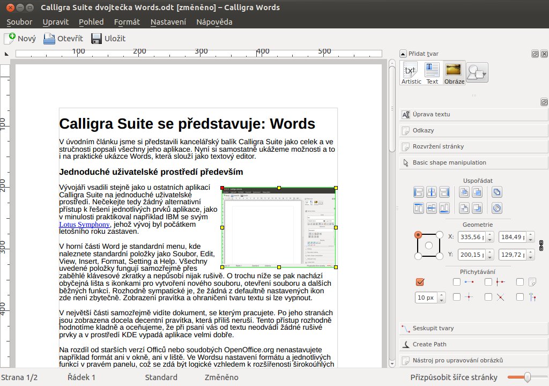Expand the Úprava textu section

point(473,114)
